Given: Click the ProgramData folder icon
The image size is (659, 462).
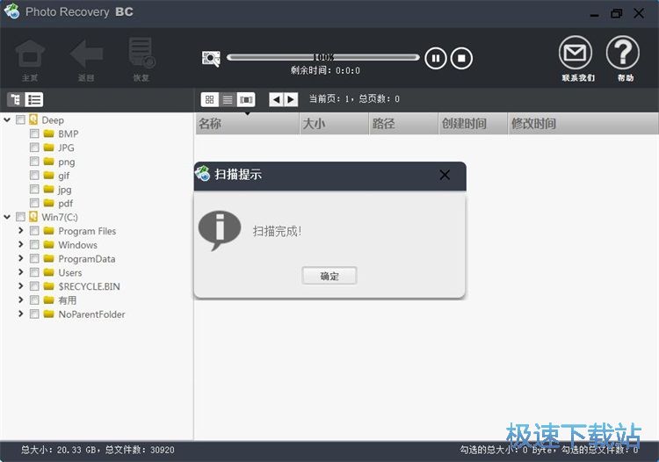Looking at the screenshot, I should point(48,258).
